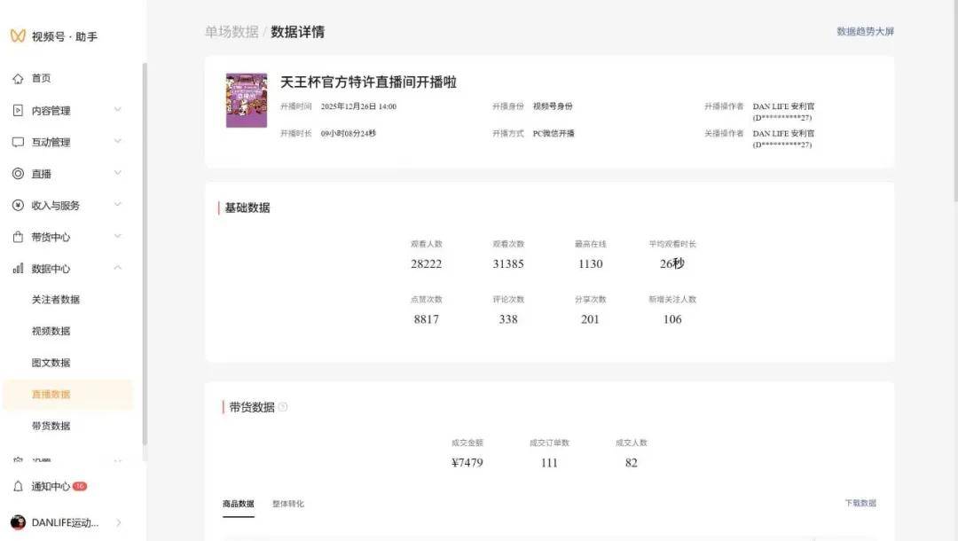Click the 带货数据 help question icon
This screenshot has width=958, height=541.
click(283, 407)
